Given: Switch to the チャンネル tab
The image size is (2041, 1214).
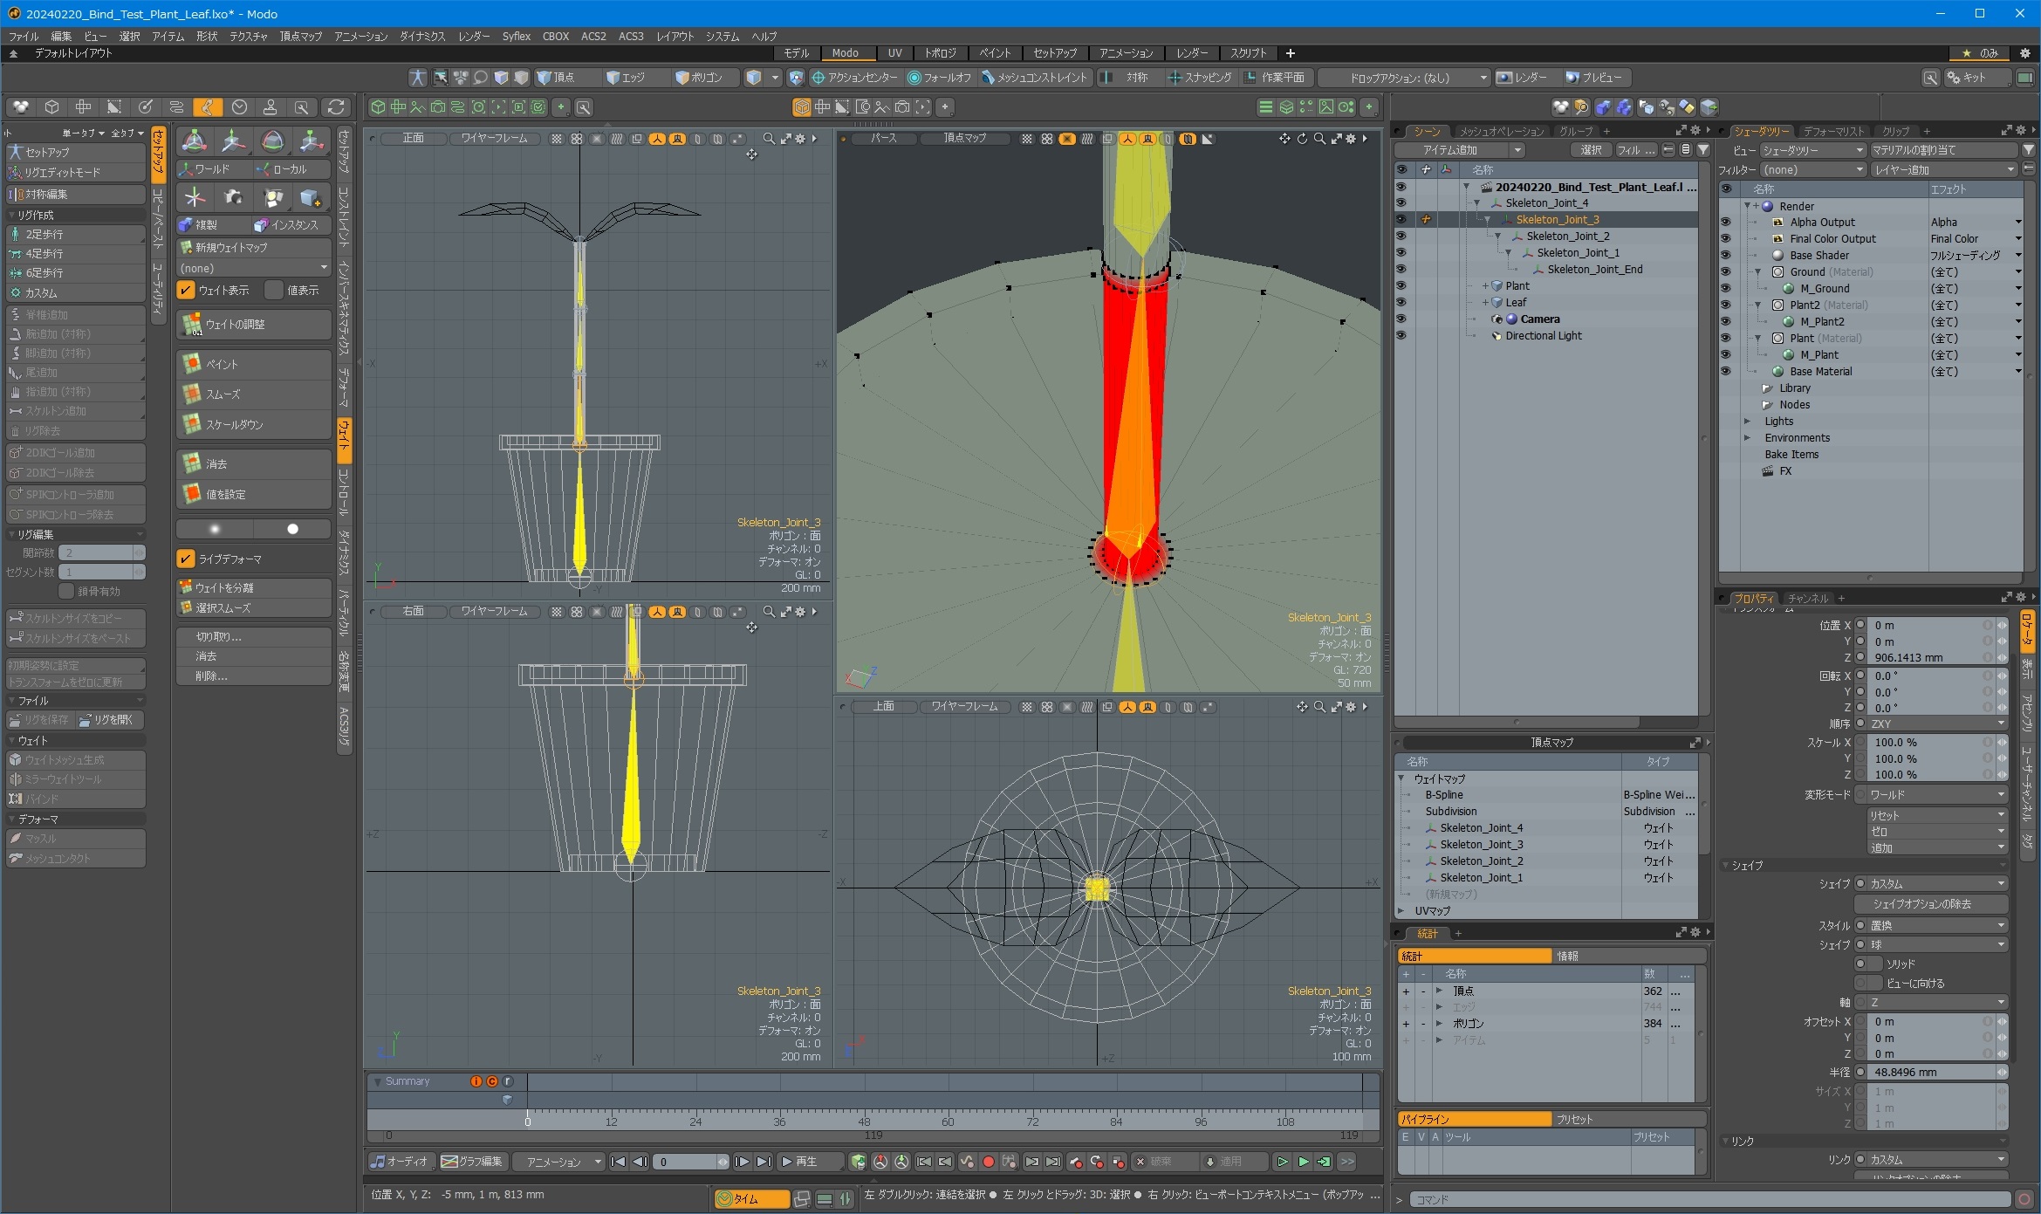Looking at the screenshot, I should pos(1806,599).
